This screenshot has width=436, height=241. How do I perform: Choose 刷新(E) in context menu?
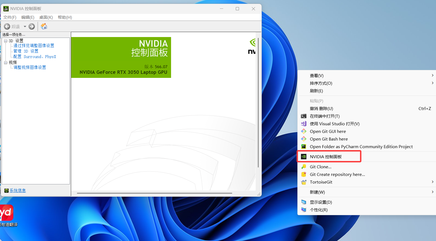[367, 91]
